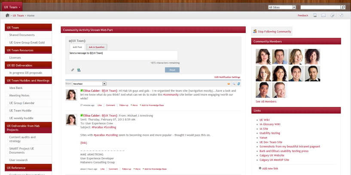The height and width of the screenshot is (175, 351).
Task: Expand More on the Parallax post
Action: pyautogui.click(x=137, y=169)
